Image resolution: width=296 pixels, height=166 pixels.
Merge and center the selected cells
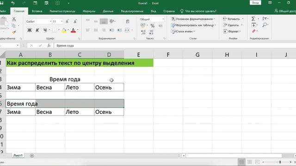[x=127, y=30]
